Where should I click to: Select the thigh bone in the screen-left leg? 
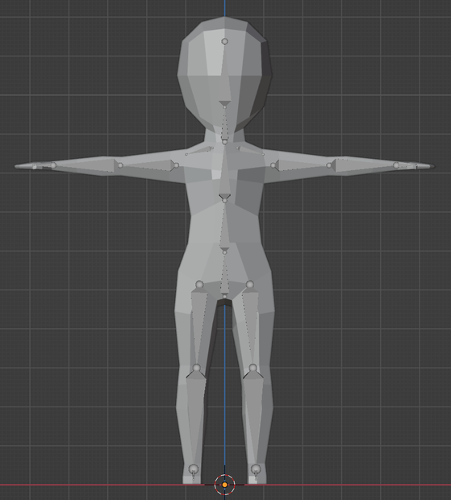pyautogui.click(x=198, y=325)
